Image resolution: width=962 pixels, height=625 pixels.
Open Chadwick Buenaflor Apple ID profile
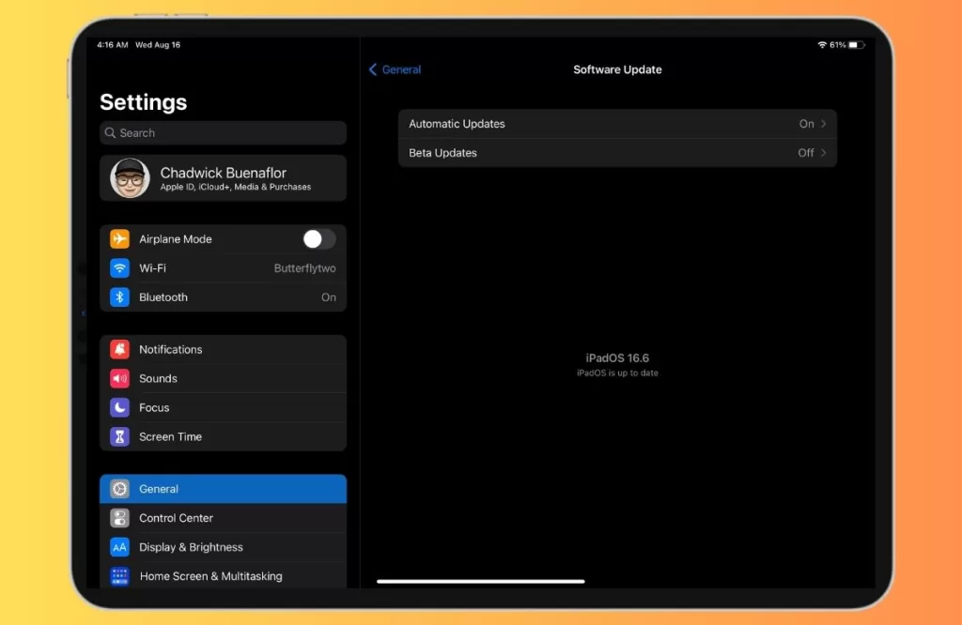click(x=224, y=178)
